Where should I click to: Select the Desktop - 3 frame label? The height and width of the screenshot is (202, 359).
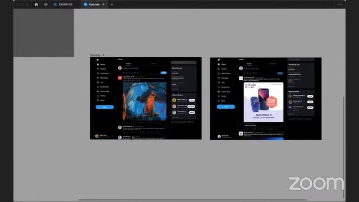(97, 55)
